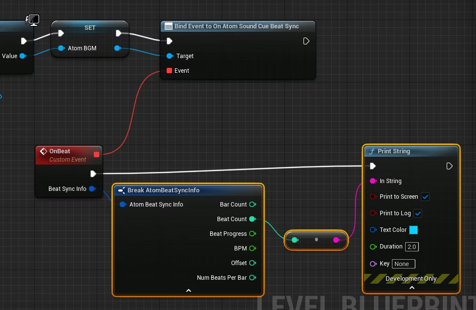Select the SET Atom BGM node header

(x=90, y=28)
